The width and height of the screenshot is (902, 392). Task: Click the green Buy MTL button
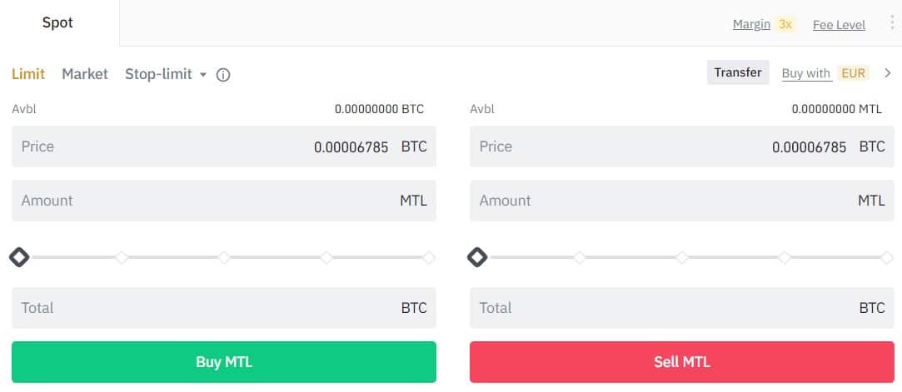pos(224,362)
